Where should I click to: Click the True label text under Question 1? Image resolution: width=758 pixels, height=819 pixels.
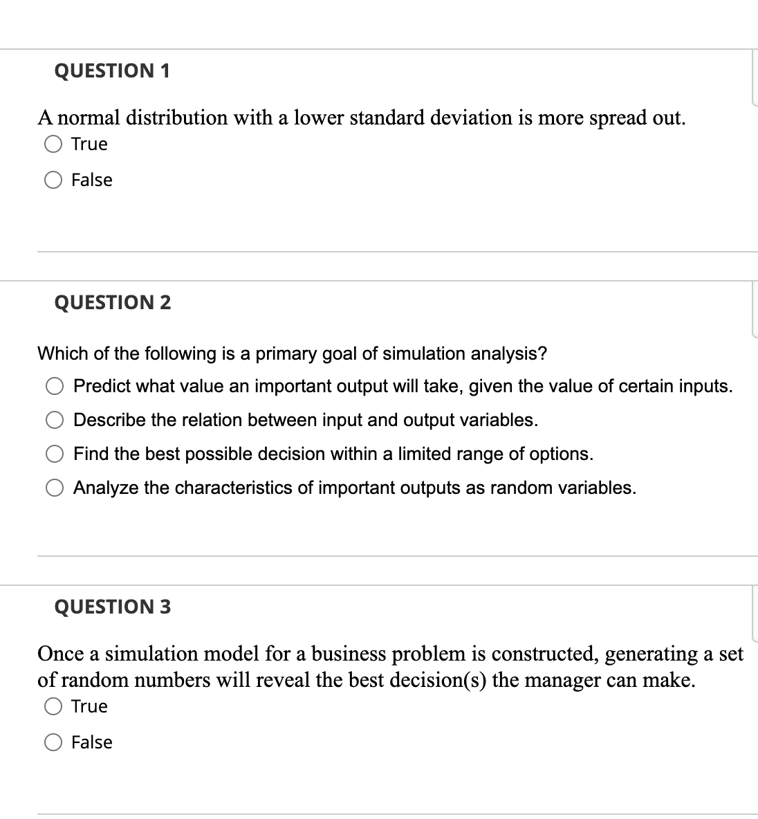(x=89, y=144)
